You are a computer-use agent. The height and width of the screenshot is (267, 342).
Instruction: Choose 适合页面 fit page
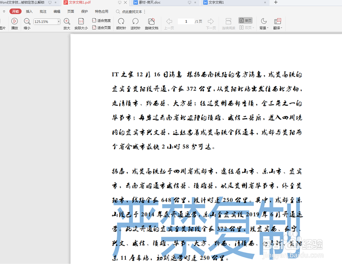pyautogui.click(x=101, y=28)
